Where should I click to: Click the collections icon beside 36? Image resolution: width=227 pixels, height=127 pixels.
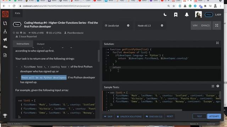[21, 33]
